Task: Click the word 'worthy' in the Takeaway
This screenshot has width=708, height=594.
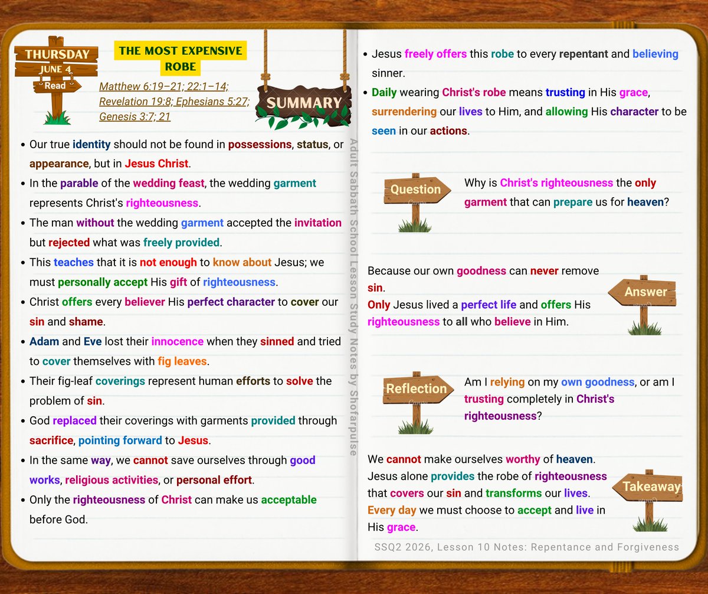Action: pyautogui.click(x=523, y=459)
